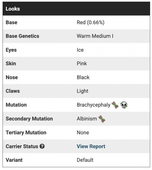The height and width of the screenshot is (170, 152).
Task: Click the Brachycephaly mutation text
Action: (x=93, y=105)
